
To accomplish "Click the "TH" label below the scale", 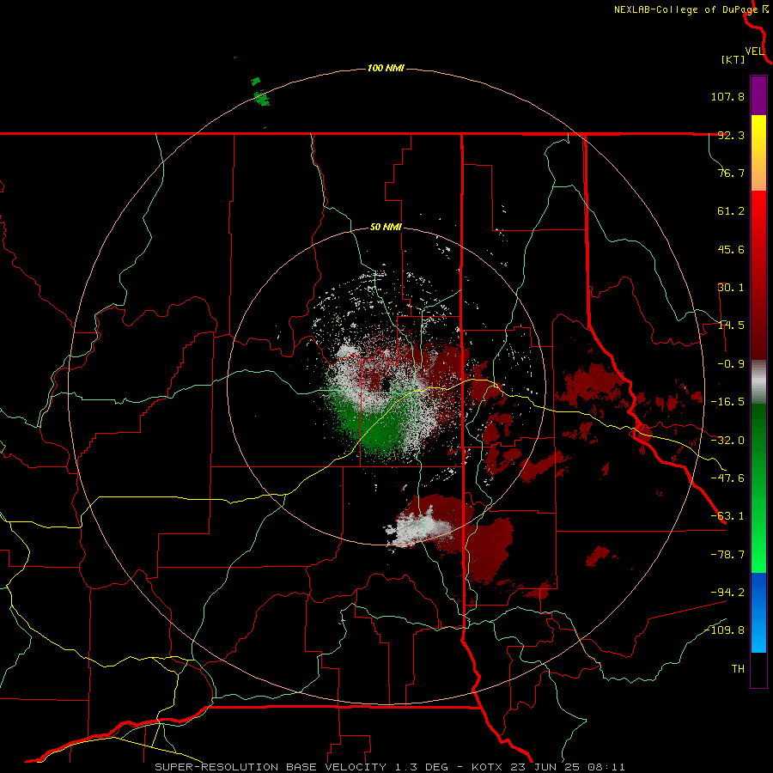I will click(x=738, y=669).
